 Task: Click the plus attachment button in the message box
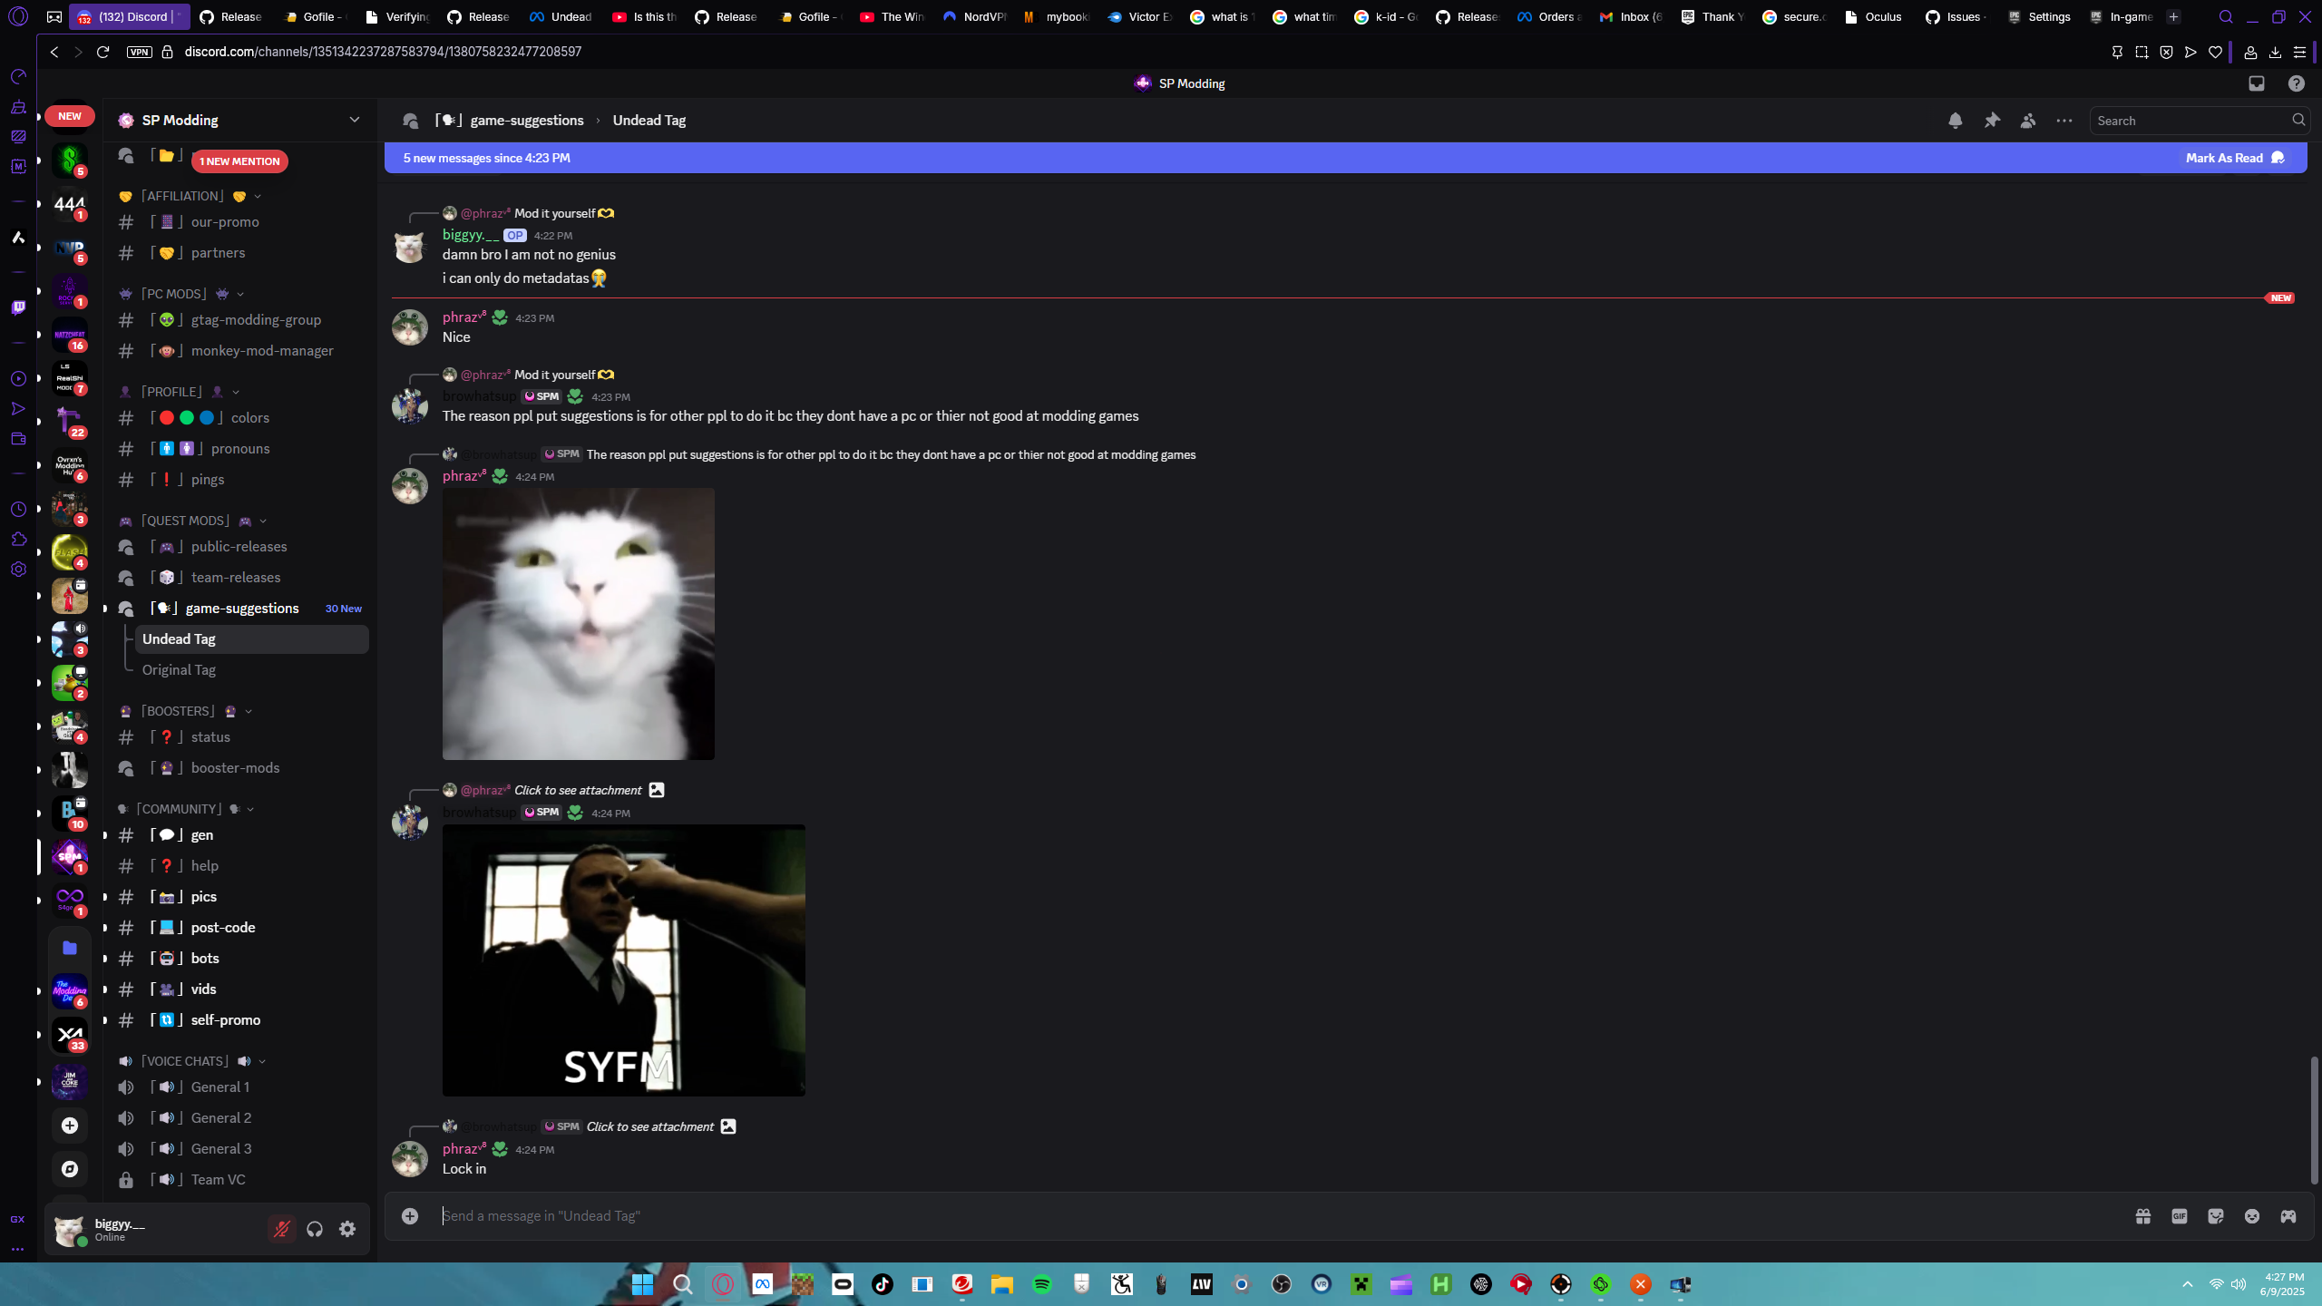coord(410,1216)
